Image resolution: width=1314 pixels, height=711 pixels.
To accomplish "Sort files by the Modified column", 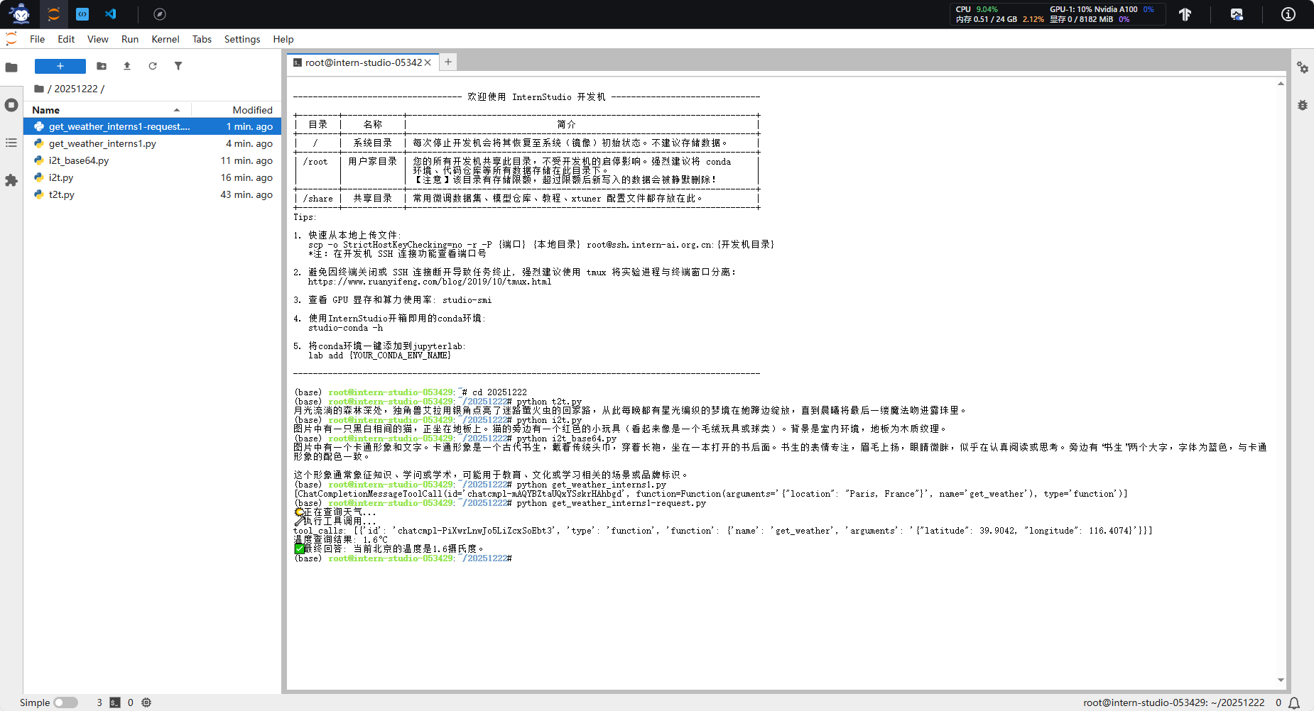I will (252, 110).
